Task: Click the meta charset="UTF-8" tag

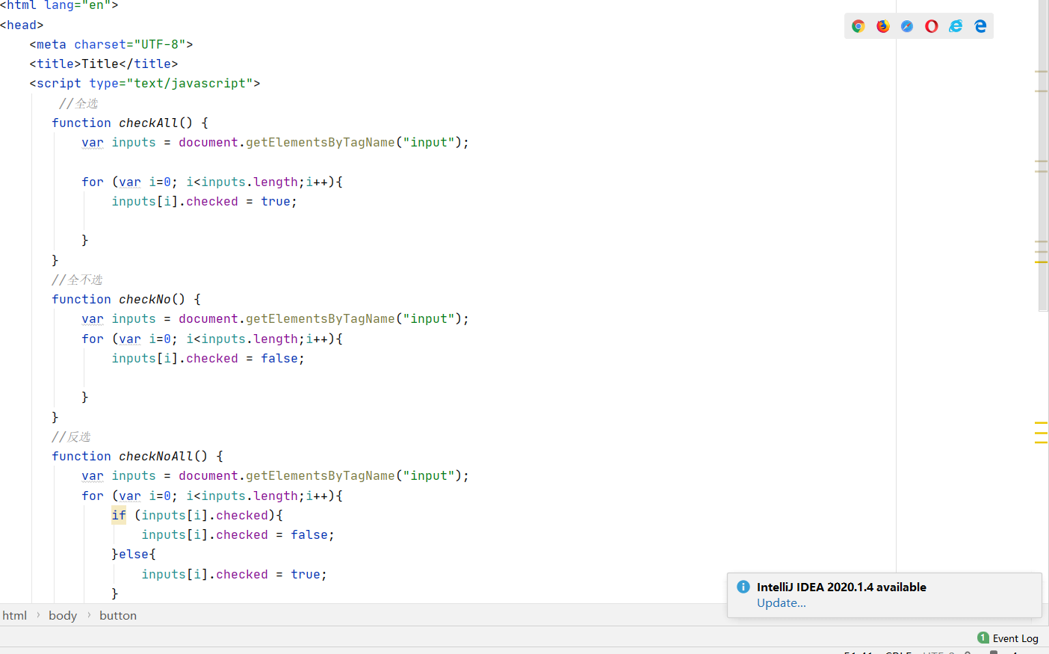Action: pyautogui.click(x=111, y=44)
